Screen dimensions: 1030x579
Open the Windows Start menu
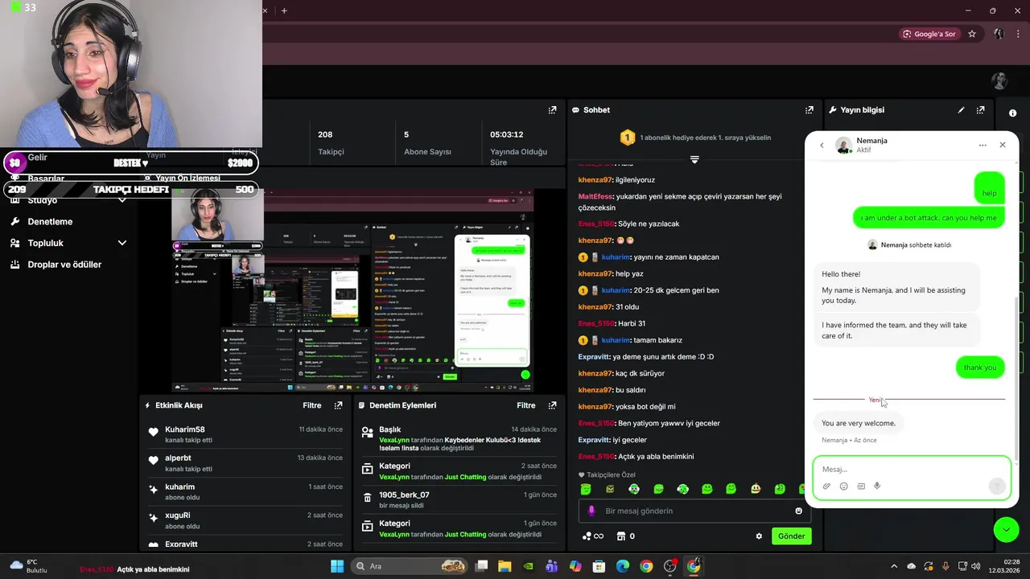337,566
